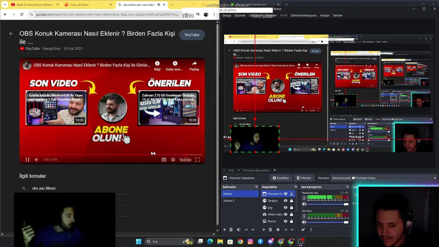
Task: Open the YouTube video settings gear
Action: pyautogui.click(x=173, y=160)
